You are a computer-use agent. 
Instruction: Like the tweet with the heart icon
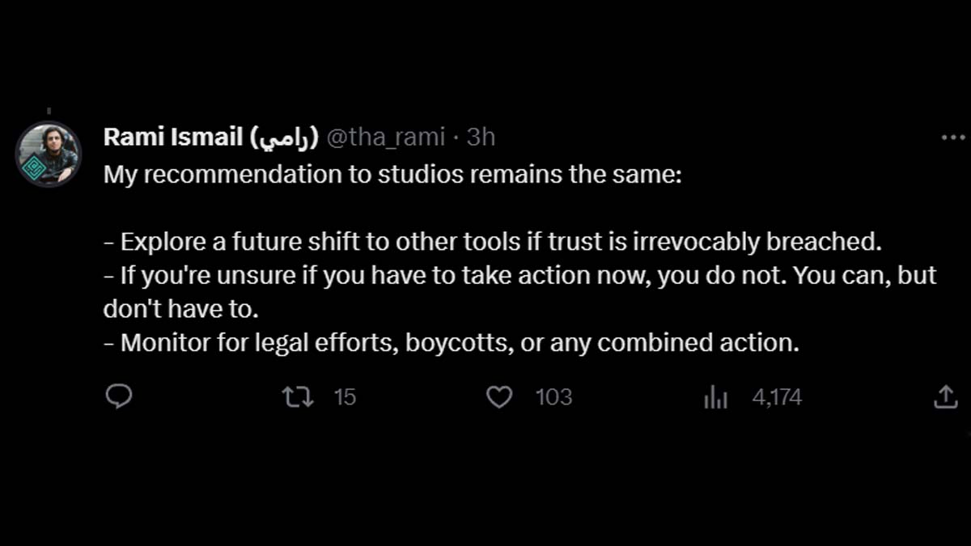[499, 396]
